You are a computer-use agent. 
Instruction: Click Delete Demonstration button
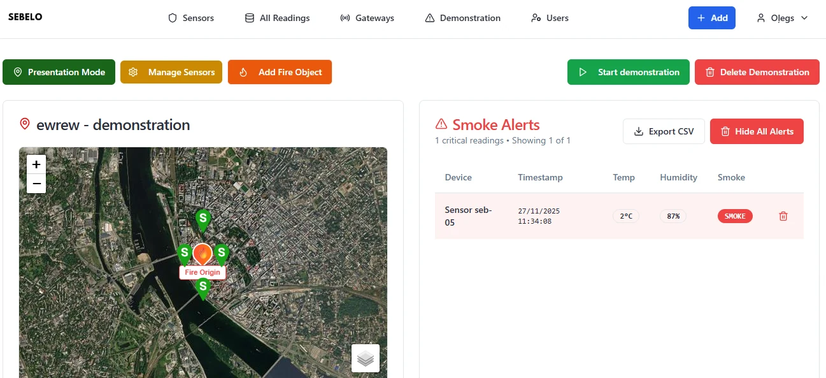click(x=757, y=72)
